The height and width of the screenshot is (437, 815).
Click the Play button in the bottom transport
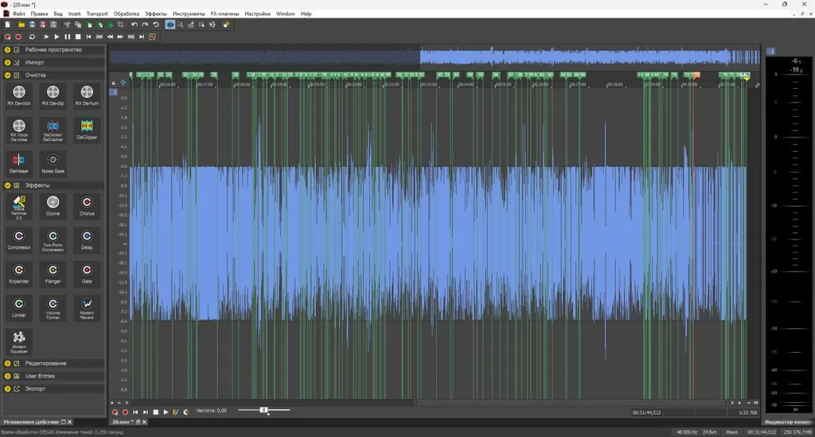point(166,412)
